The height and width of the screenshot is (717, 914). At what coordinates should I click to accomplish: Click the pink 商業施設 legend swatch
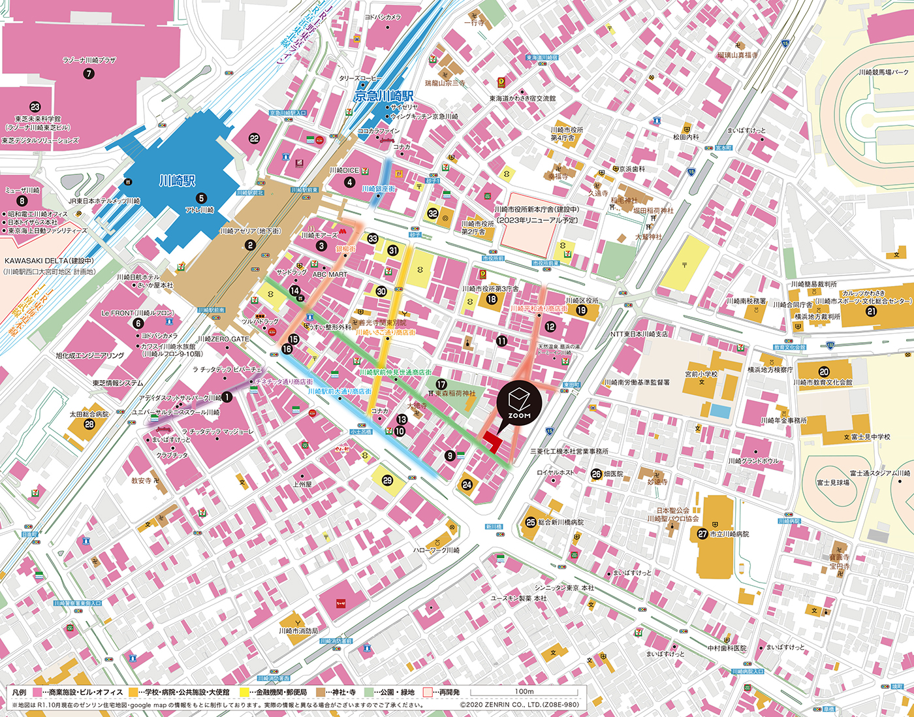coord(37,692)
